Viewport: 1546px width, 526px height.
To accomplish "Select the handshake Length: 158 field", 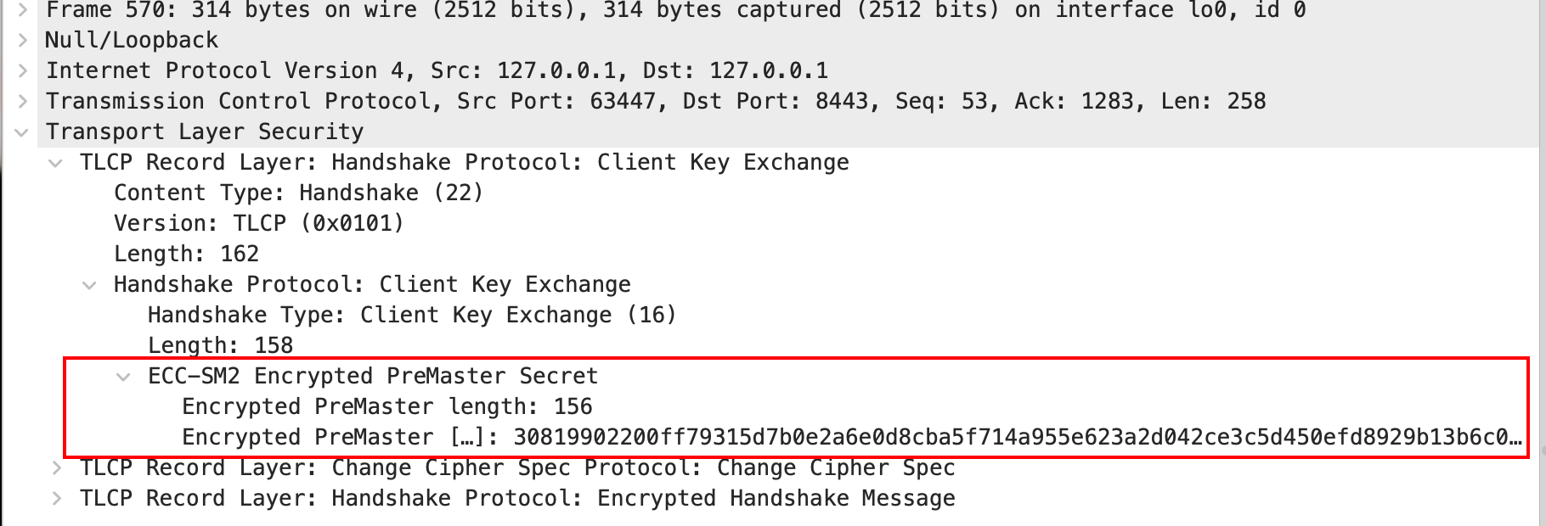I will 220,345.
